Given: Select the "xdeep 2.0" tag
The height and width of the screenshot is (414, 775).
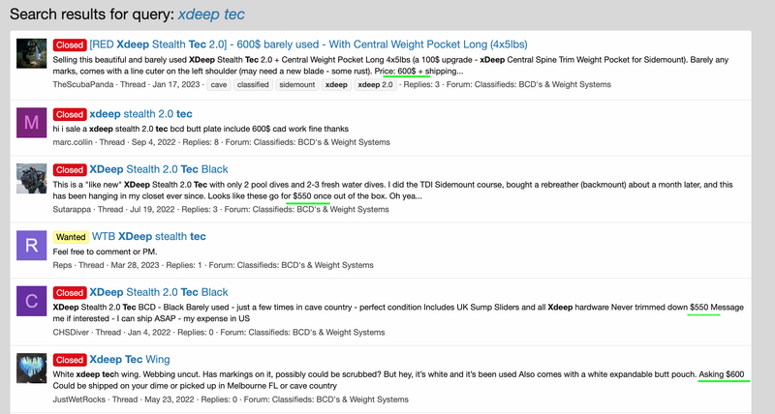Looking at the screenshot, I should pyautogui.click(x=376, y=84).
